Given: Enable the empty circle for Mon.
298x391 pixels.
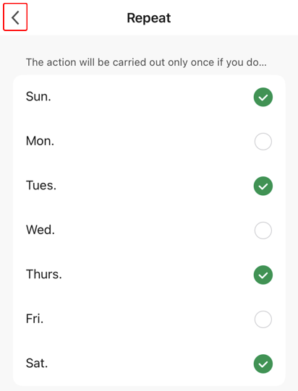Looking at the screenshot, I should 263,142.
